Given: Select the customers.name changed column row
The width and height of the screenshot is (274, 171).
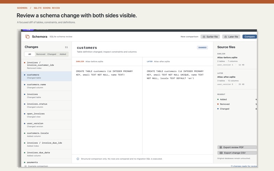Looking at the screenshot, I should 46,86.
